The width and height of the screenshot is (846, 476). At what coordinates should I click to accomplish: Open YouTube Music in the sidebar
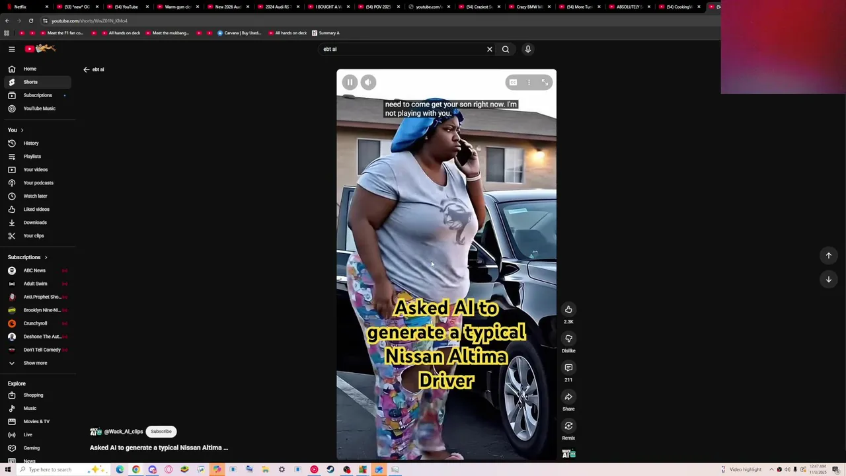38,108
